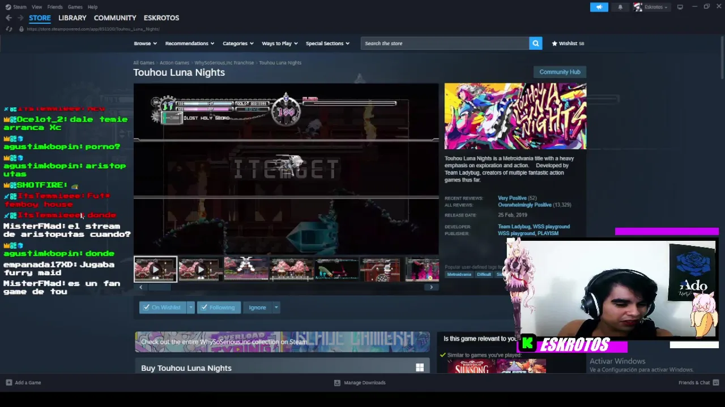Expand the Recommendations dropdown
Screen dimensions: 725x407
190,44
